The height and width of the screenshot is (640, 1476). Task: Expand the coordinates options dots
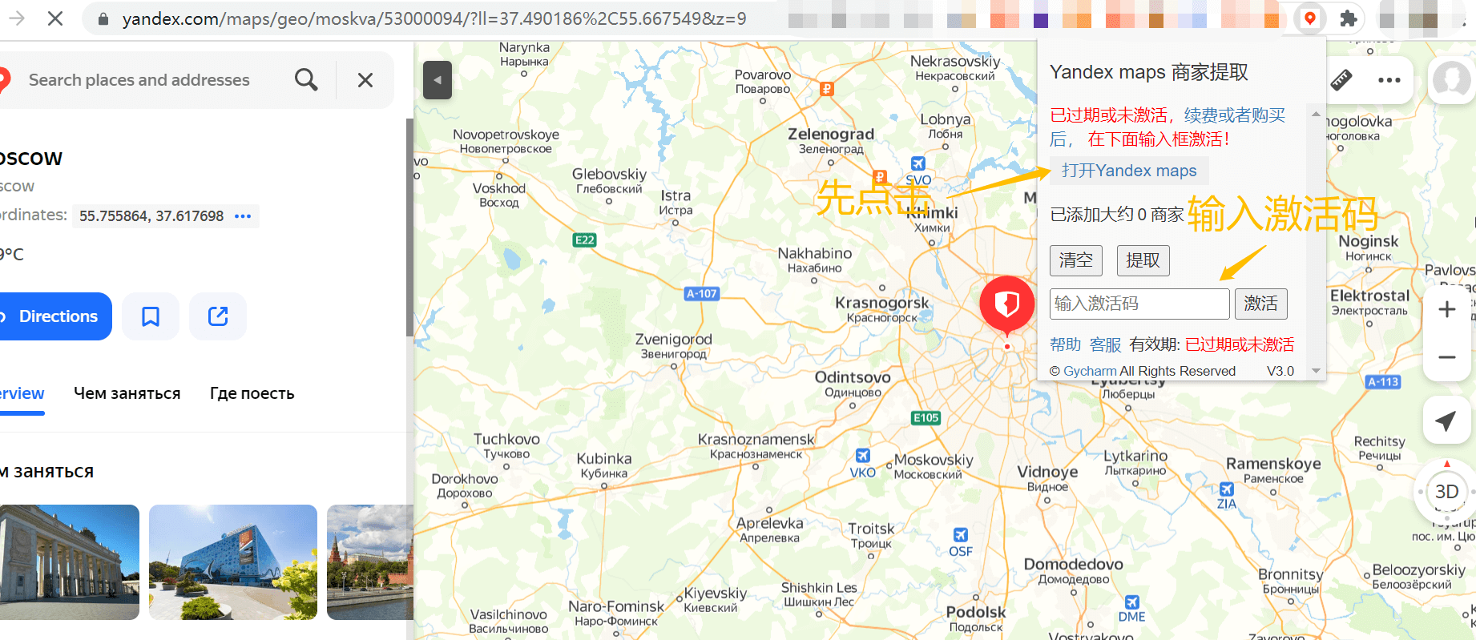(x=243, y=216)
